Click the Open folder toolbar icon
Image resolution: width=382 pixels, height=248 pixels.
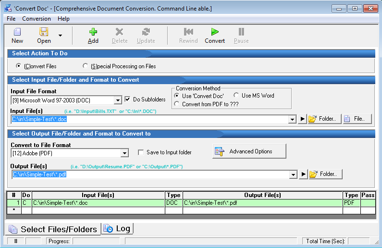[x=44, y=32]
